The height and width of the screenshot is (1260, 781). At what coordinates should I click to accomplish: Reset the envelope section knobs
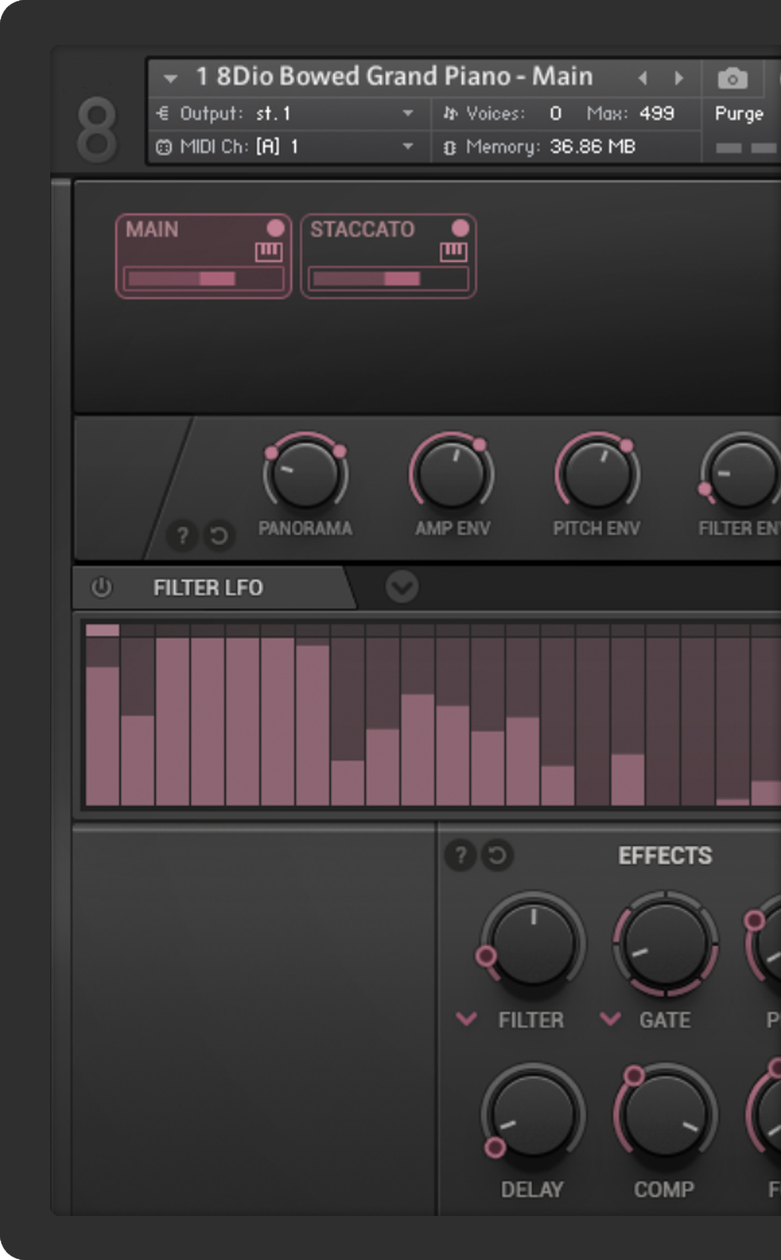click(x=220, y=536)
